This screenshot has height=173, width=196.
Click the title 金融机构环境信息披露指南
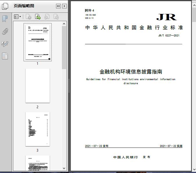131,72
